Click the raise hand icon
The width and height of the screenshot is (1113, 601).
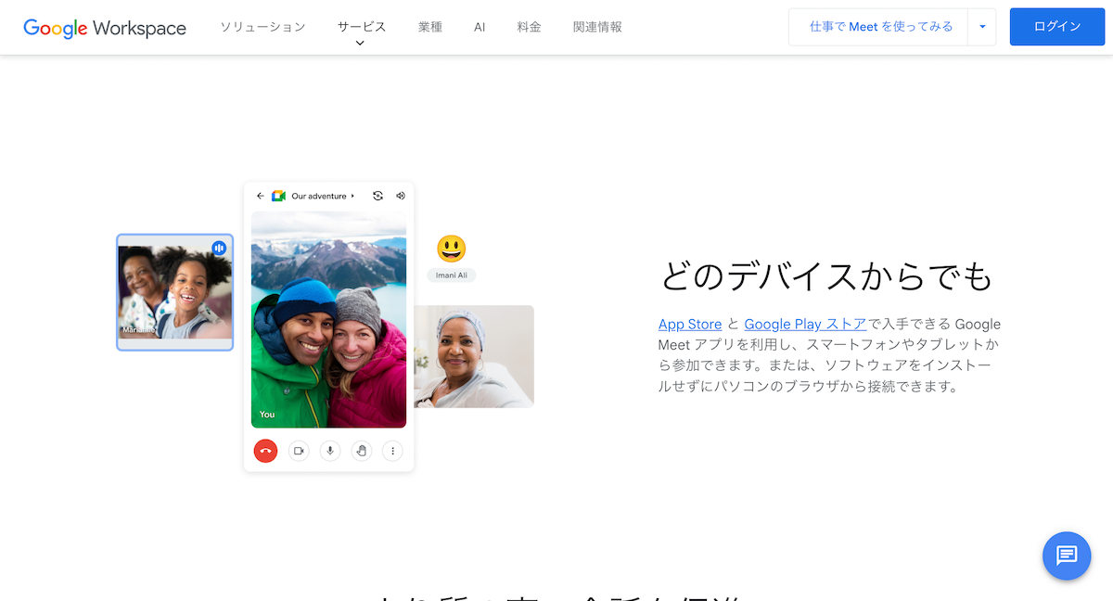tap(362, 451)
